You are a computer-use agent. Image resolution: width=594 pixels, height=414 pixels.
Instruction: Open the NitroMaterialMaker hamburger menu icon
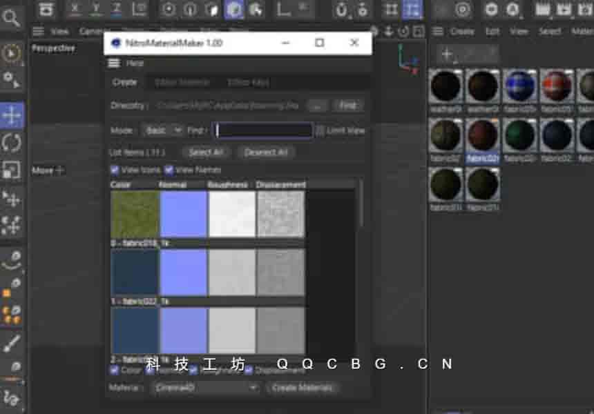point(114,63)
